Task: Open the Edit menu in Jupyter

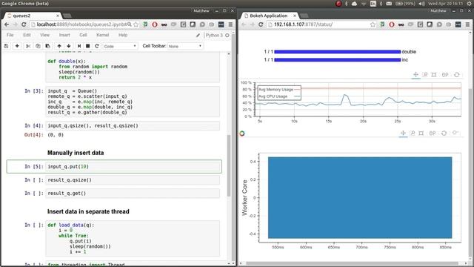Action: tap(27, 35)
